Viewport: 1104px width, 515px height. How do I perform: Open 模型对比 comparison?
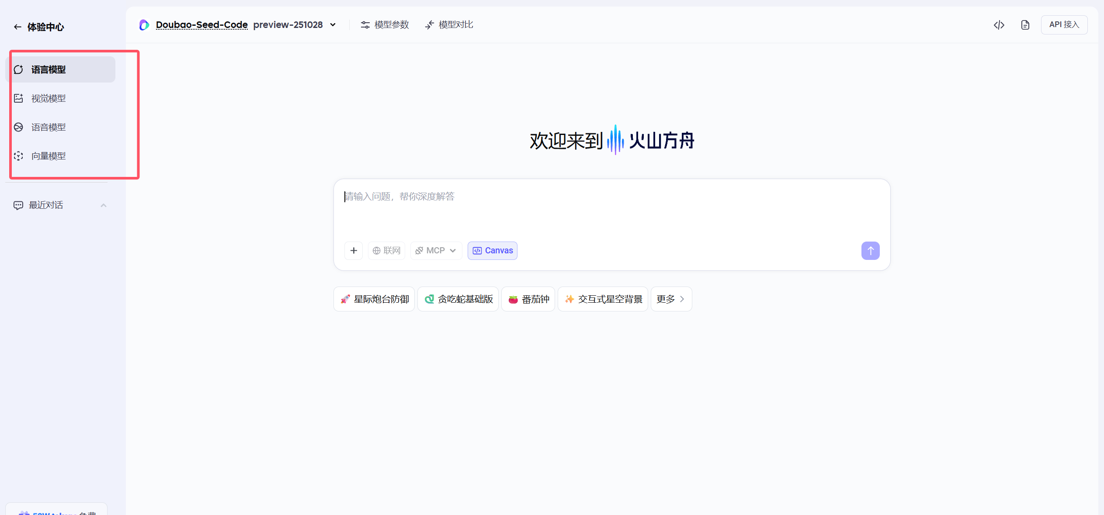pyautogui.click(x=449, y=25)
